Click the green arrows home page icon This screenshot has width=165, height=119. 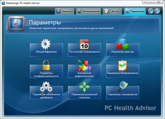(84, 87)
